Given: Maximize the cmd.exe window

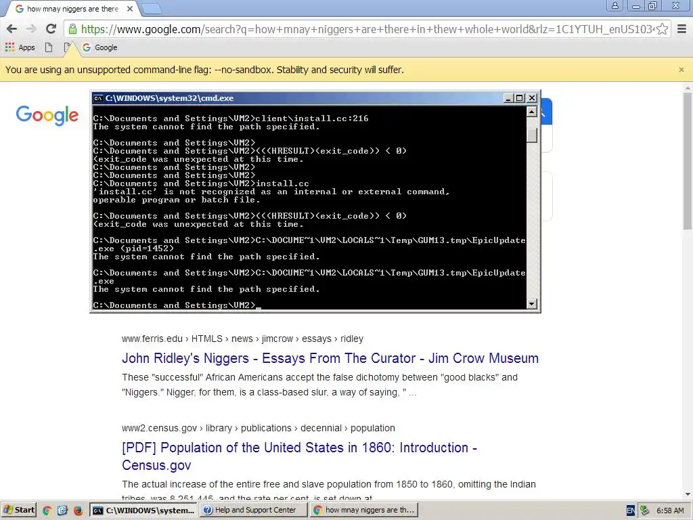Looking at the screenshot, I should click(520, 98).
